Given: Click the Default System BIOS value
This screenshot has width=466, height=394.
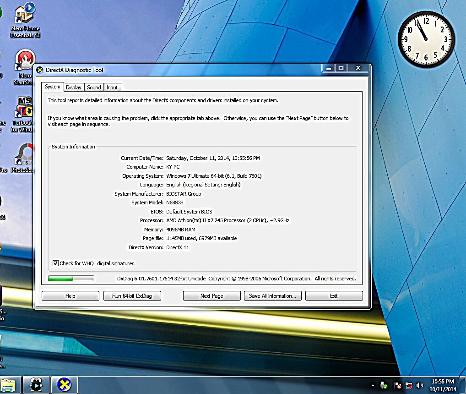Looking at the screenshot, I should tap(190, 212).
